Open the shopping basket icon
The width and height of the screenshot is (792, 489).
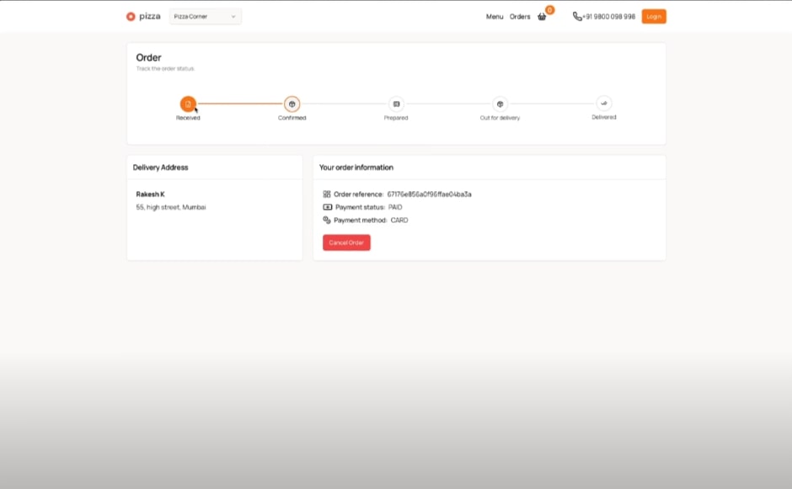542,17
